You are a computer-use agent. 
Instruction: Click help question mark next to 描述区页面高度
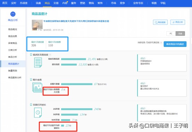(50, 55)
